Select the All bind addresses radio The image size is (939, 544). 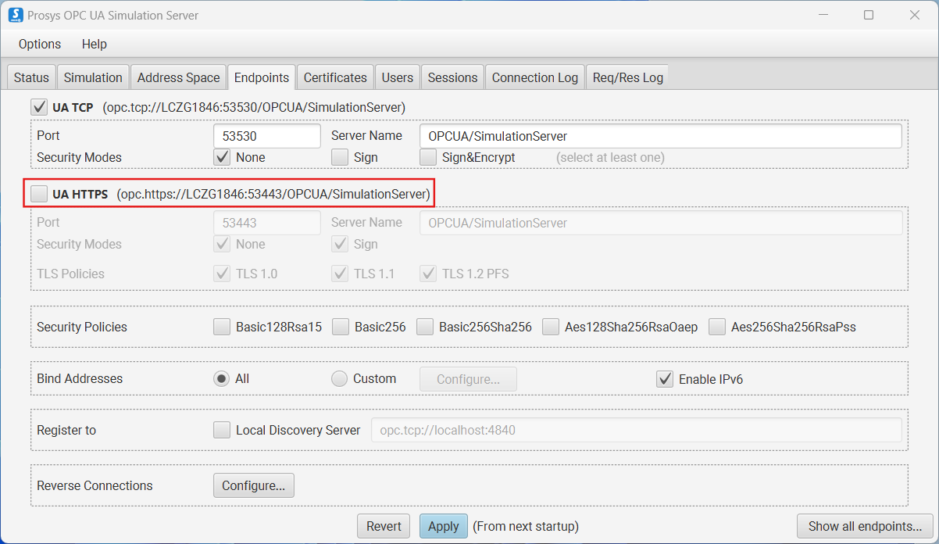pos(222,378)
